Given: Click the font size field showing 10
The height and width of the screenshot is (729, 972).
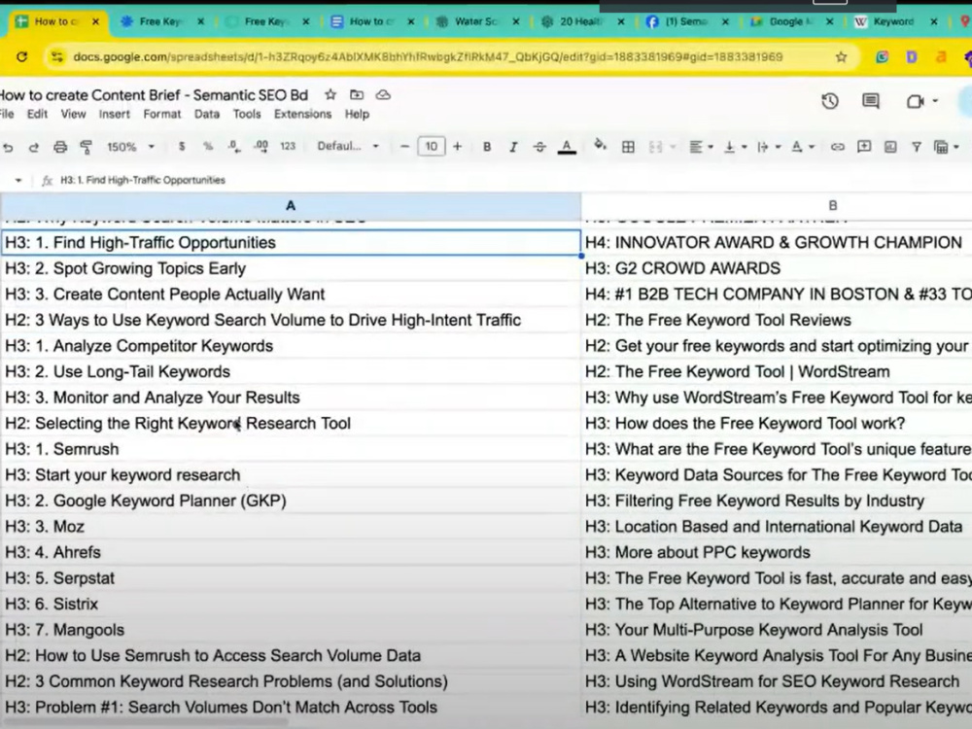Looking at the screenshot, I should (x=432, y=147).
